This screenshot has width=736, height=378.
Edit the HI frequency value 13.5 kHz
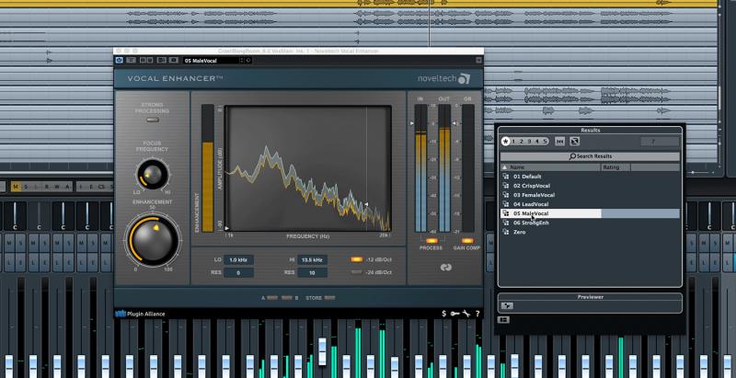pyautogui.click(x=312, y=259)
